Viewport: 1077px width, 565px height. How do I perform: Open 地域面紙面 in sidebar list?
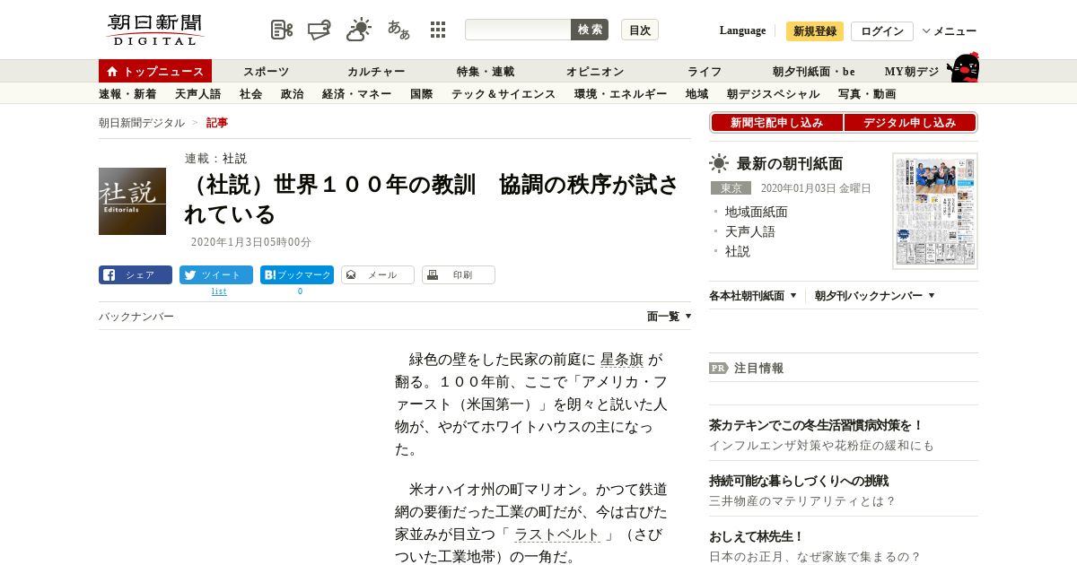click(x=757, y=212)
